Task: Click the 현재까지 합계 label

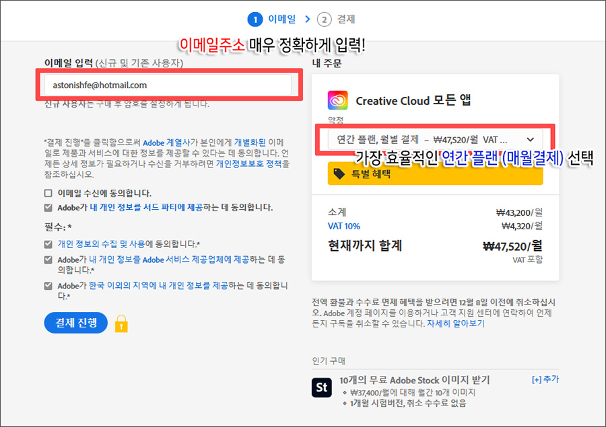Action: tap(365, 245)
